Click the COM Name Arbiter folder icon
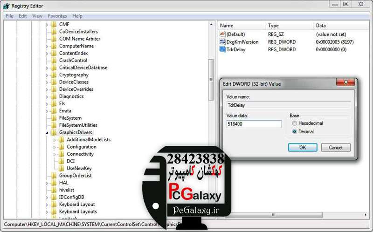Image resolution: width=373 pixels, height=232 pixels. pyautogui.click(x=54, y=39)
